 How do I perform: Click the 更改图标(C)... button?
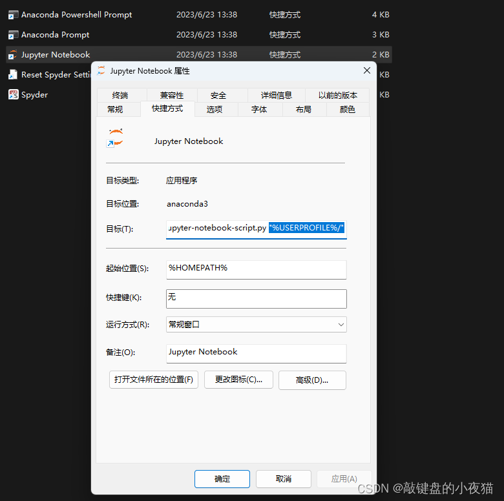(x=238, y=380)
